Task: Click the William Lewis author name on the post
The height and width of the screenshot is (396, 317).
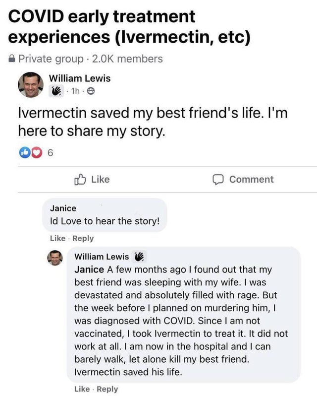Action: (x=79, y=78)
